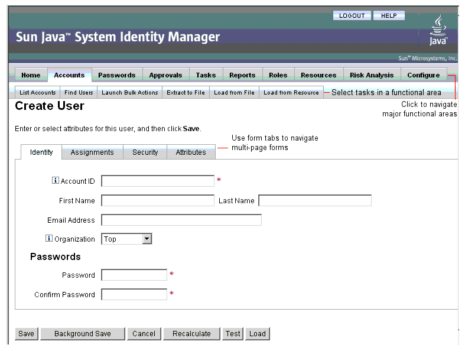Click the Load button

pos(258,334)
